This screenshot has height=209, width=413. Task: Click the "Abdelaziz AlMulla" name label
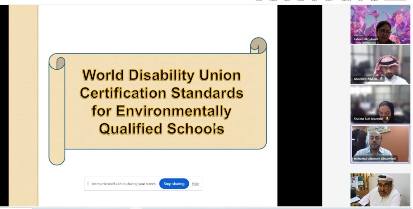366,79
